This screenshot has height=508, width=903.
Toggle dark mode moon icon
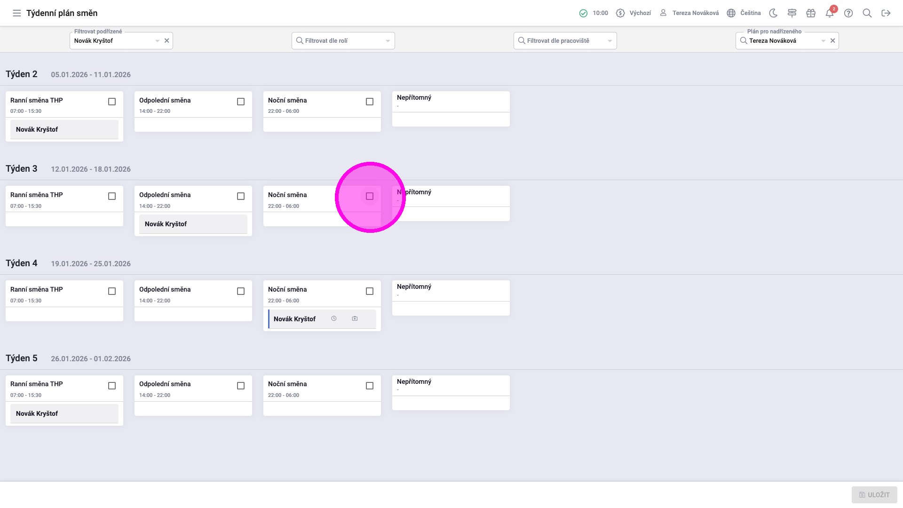(773, 13)
